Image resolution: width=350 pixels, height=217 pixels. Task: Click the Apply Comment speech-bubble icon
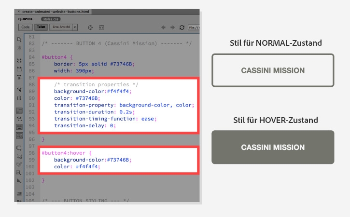(19, 148)
